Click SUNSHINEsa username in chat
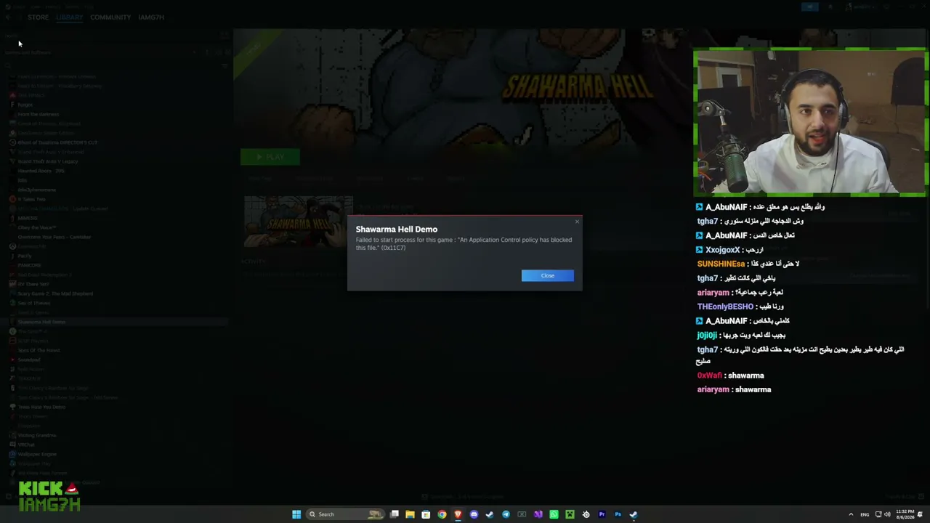 [721, 264]
